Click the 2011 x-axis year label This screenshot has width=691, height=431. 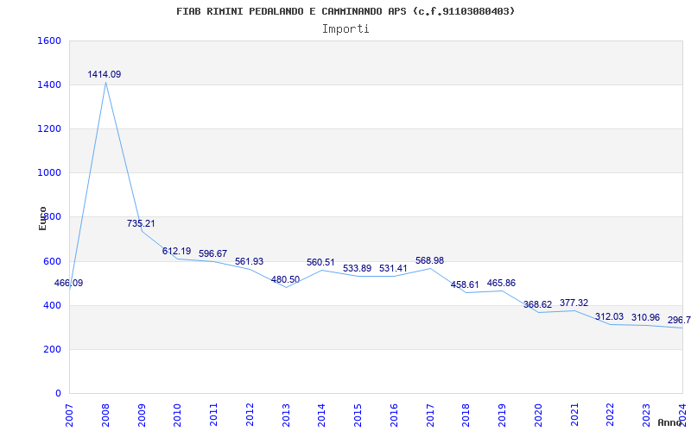click(213, 415)
